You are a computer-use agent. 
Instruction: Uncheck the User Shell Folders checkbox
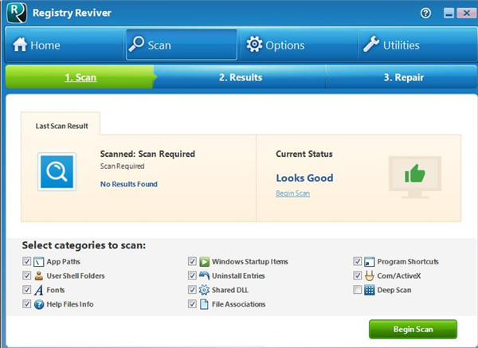point(26,276)
